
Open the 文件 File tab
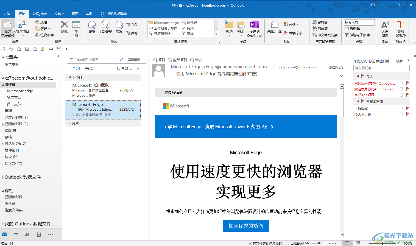tap(7, 14)
